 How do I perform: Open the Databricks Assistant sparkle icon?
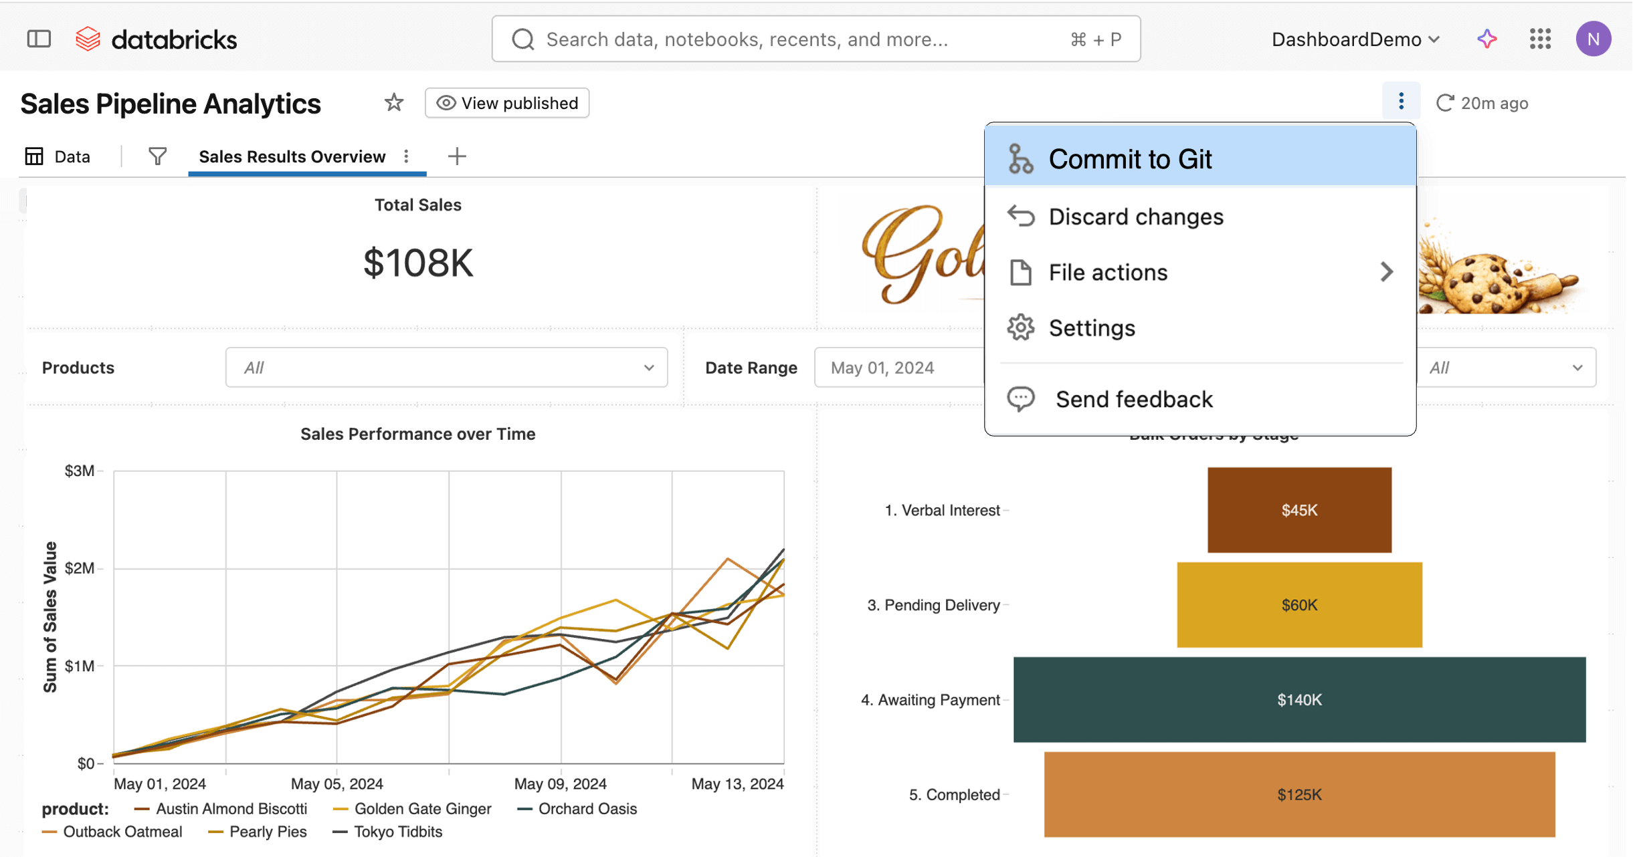click(x=1486, y=39)
